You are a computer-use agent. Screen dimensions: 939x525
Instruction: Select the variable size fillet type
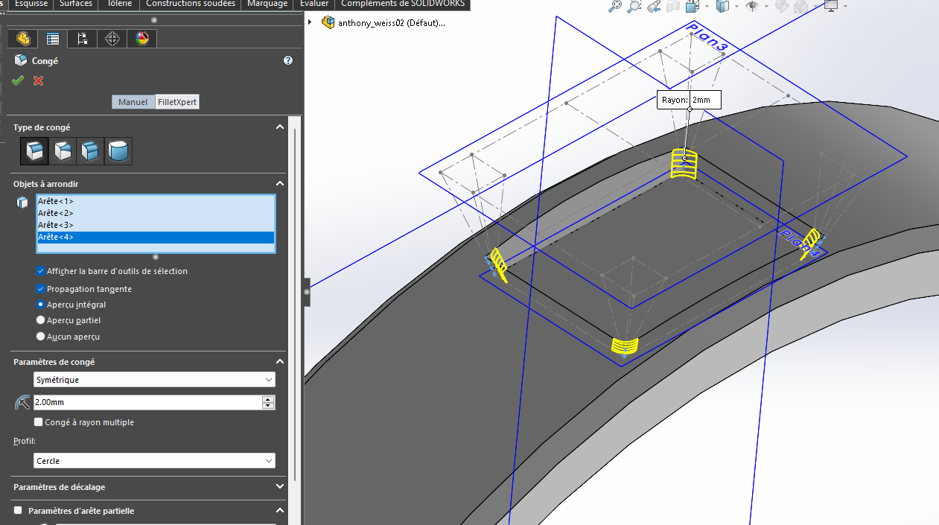click(x=62, y=151)
